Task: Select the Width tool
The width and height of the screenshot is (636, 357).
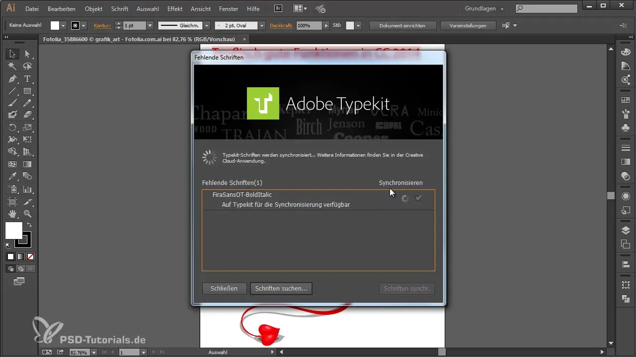Action: tap(12, 139)
